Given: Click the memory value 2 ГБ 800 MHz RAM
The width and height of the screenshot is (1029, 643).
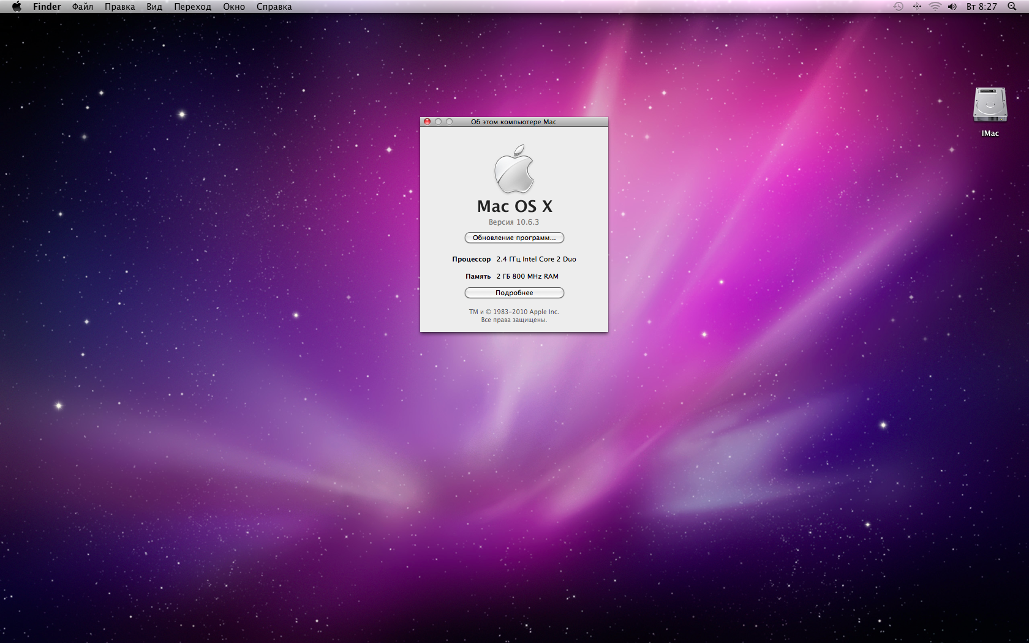Looking at the screenshot, I should [x=527, y=276].
